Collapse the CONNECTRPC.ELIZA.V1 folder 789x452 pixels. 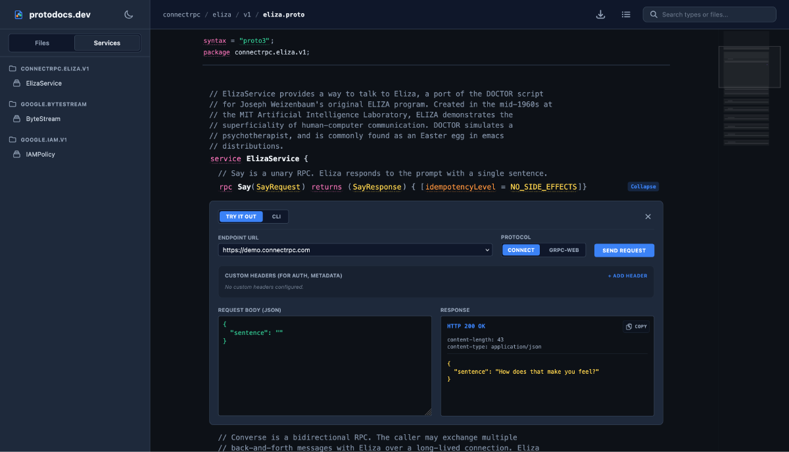point(49,68)
